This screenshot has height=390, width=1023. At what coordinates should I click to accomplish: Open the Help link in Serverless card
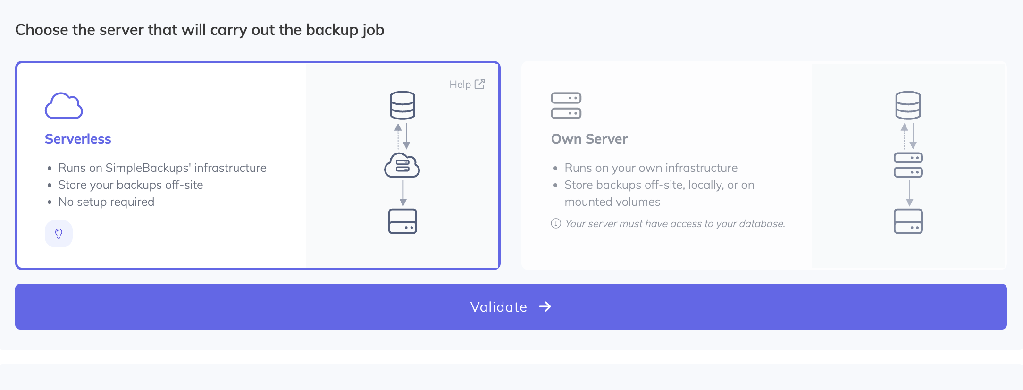[x=460, y=84]
